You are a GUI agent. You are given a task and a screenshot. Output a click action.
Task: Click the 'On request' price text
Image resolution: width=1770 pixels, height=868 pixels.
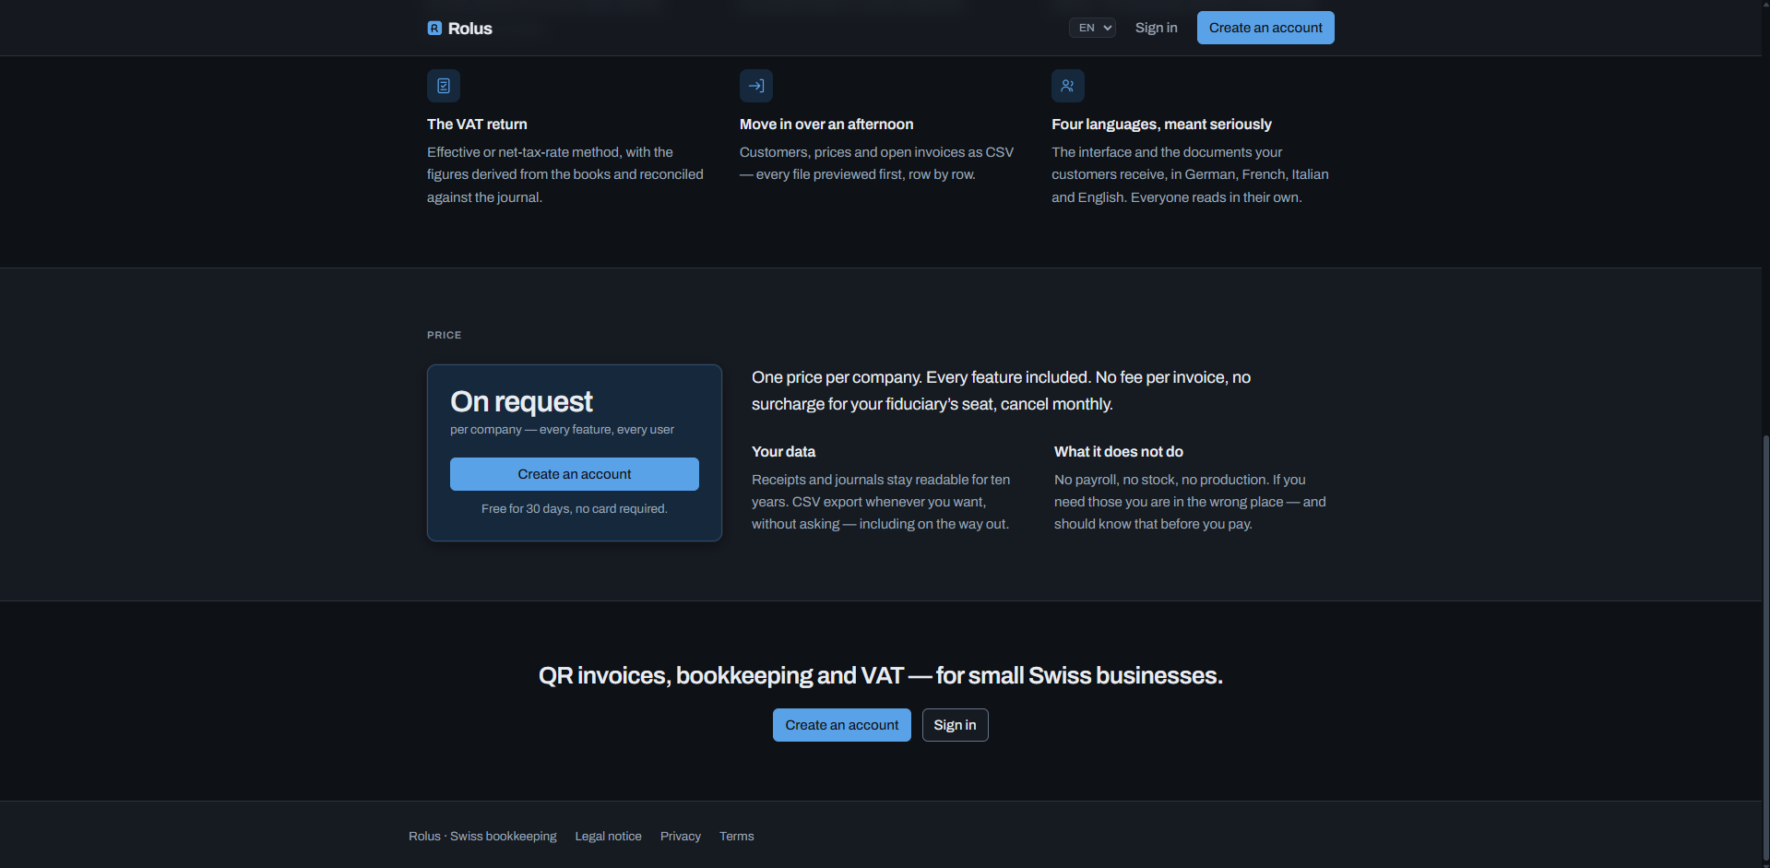pyautogui.click(x=521, y=402)
